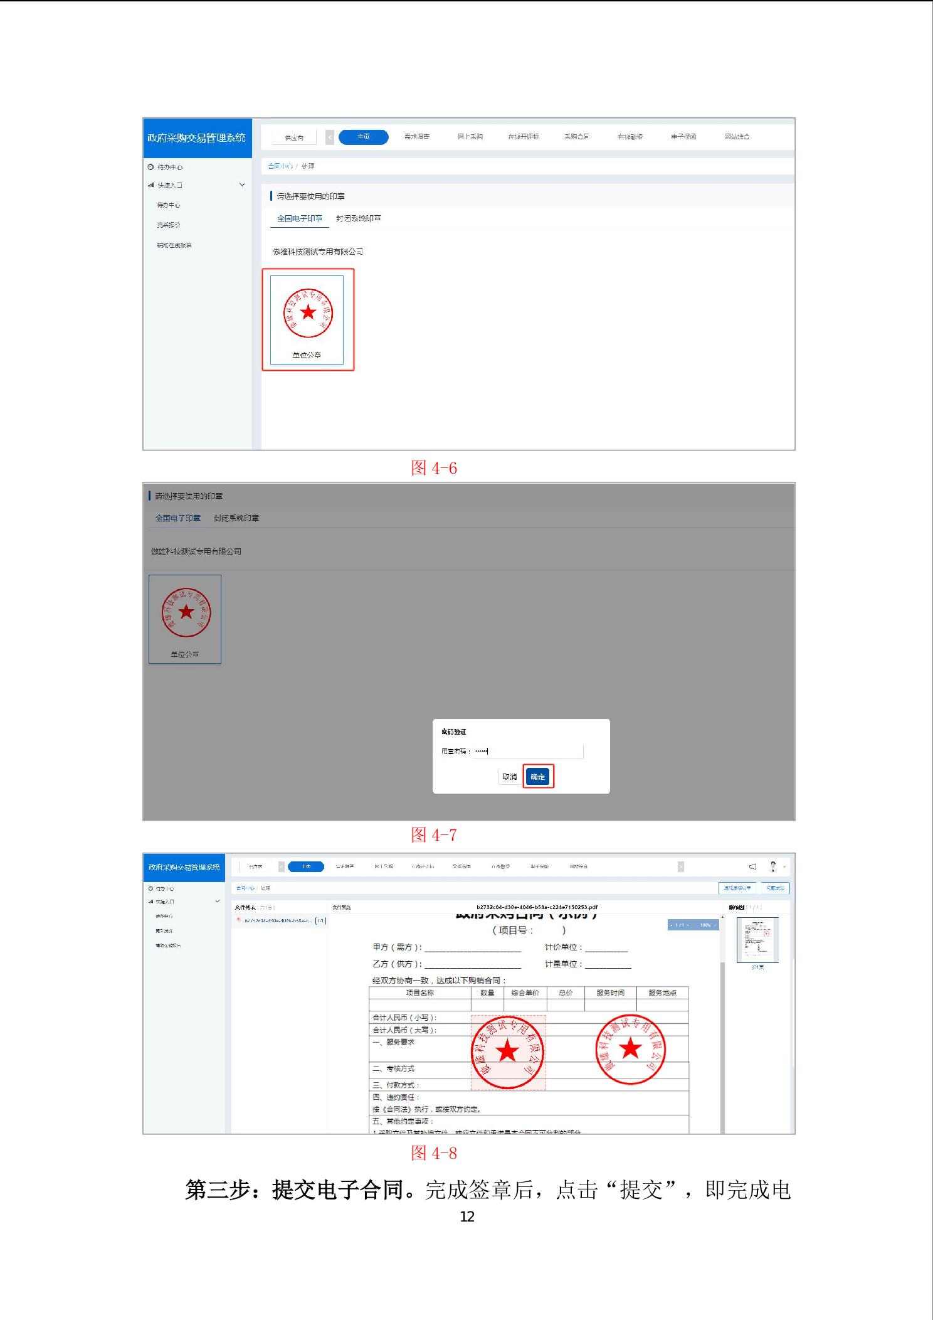Image resolution: width=933 pixels, height=1320 pixels.
Task: Click the 快捷入口 icon in top sidebar
Action: click(150, 185)
